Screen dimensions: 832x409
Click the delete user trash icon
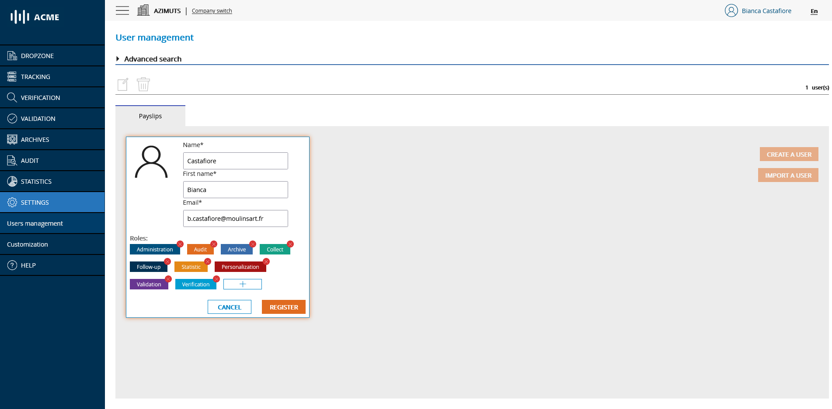[143, 84]
